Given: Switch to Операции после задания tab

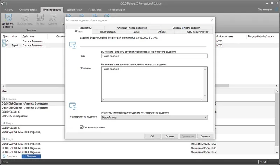Looking at the screenshot, I should (x=186, y=28).
